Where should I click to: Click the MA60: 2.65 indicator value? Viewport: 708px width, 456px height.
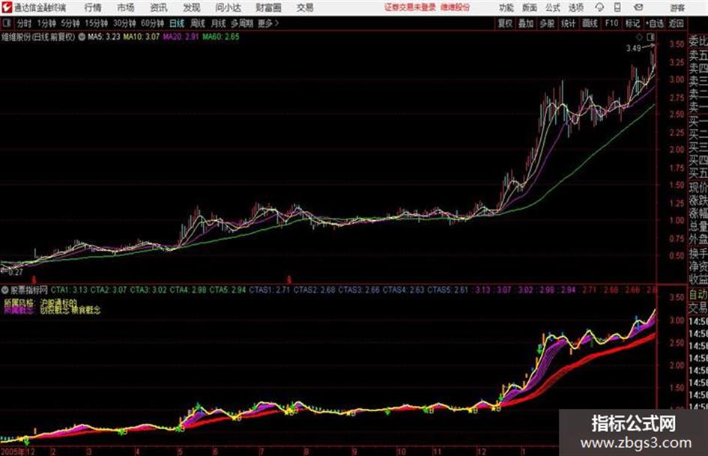[x=221, y=37]
